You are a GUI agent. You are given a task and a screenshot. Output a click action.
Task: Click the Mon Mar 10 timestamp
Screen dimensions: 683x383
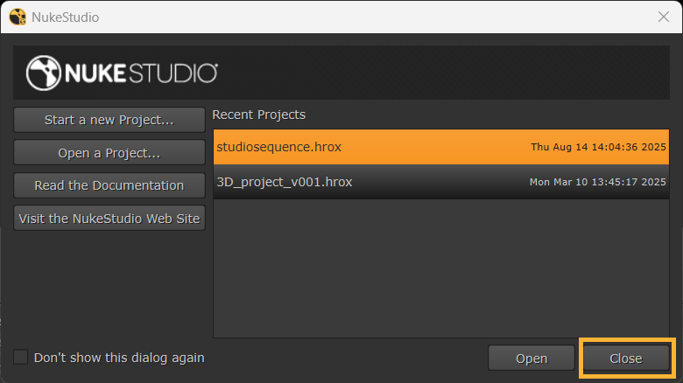[x=598, y=183]
